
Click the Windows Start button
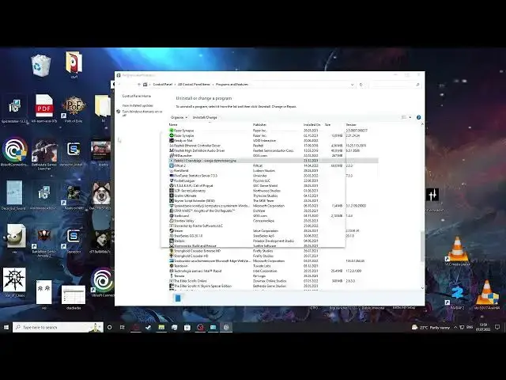(7, 327)
